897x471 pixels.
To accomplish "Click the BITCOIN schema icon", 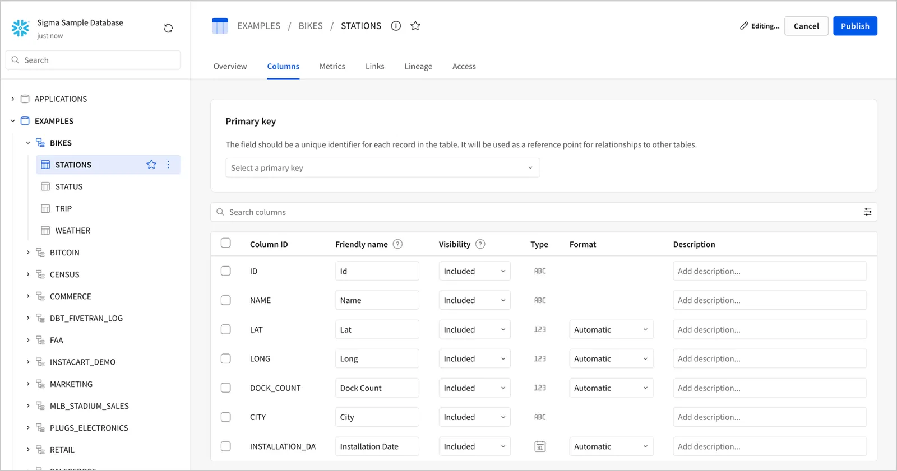I will [40, 253].
